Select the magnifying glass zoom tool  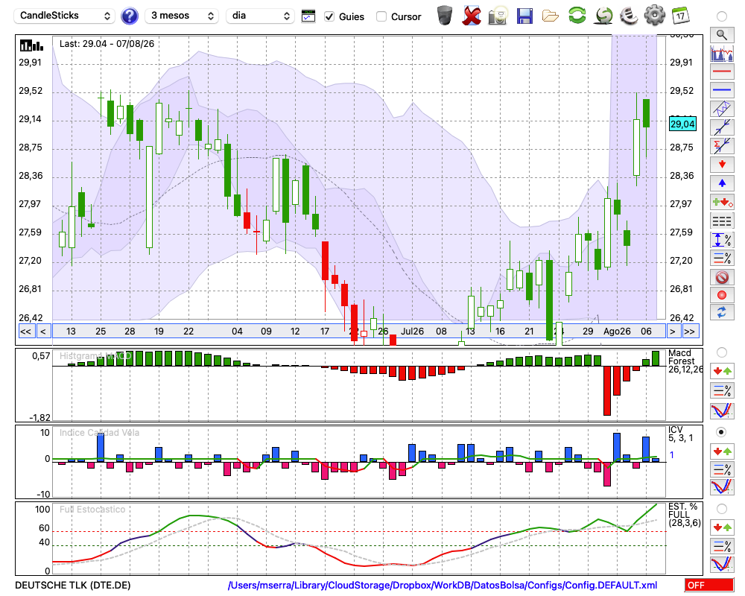[x=722, y=35]
